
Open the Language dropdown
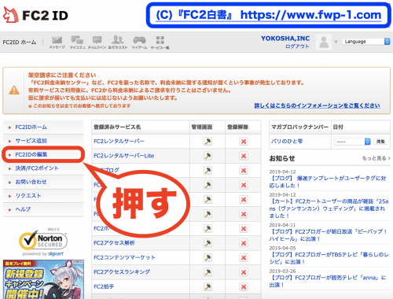click(366, 42)
